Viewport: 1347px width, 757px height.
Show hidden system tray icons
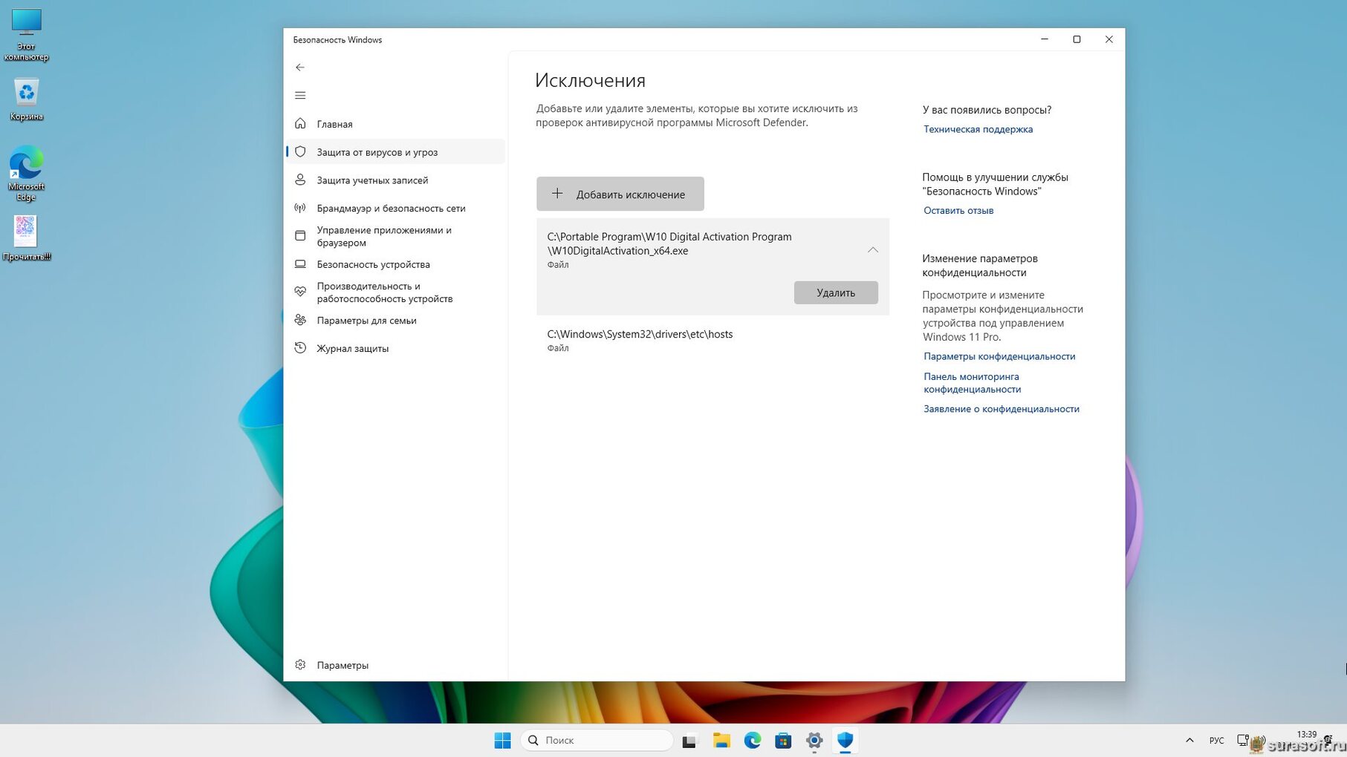point(1189,741)
